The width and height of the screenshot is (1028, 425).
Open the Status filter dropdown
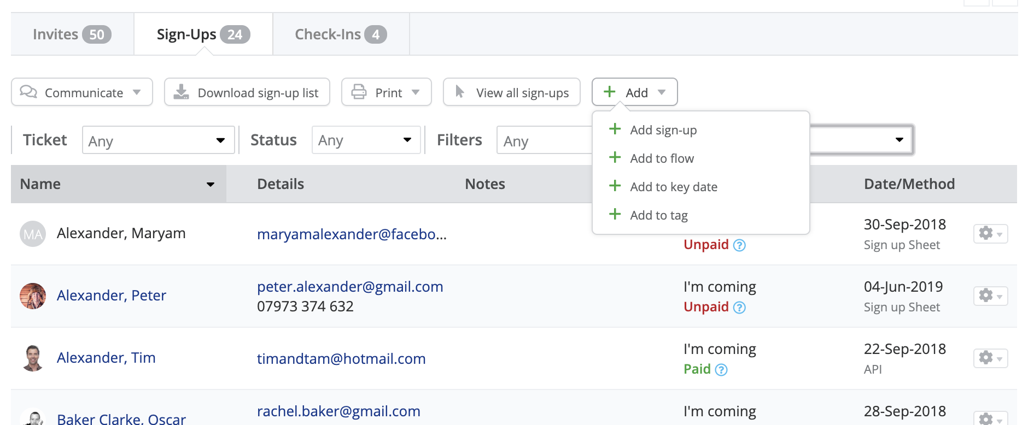pyautogui.click(x=366, y=140)
